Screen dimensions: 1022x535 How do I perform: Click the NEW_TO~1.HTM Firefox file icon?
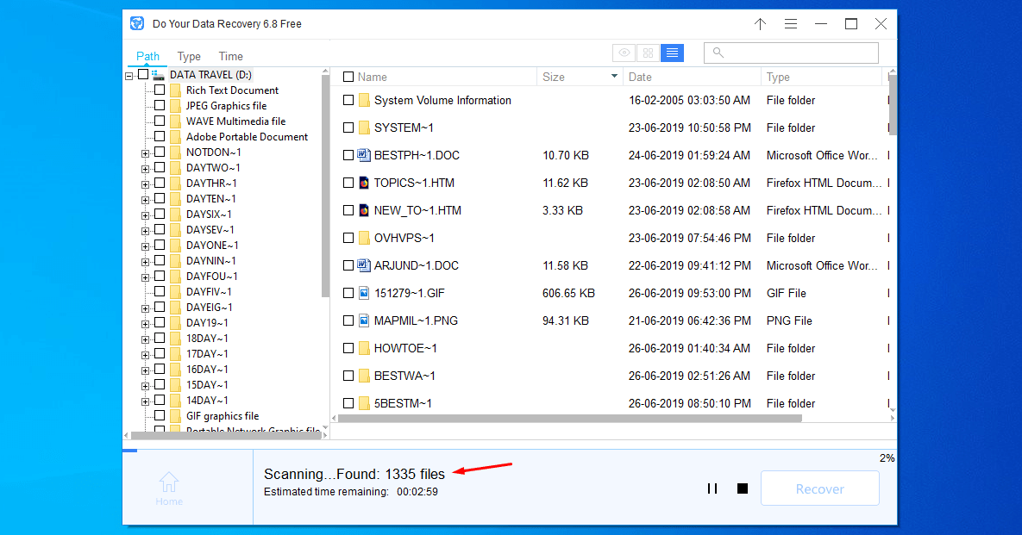364,210
